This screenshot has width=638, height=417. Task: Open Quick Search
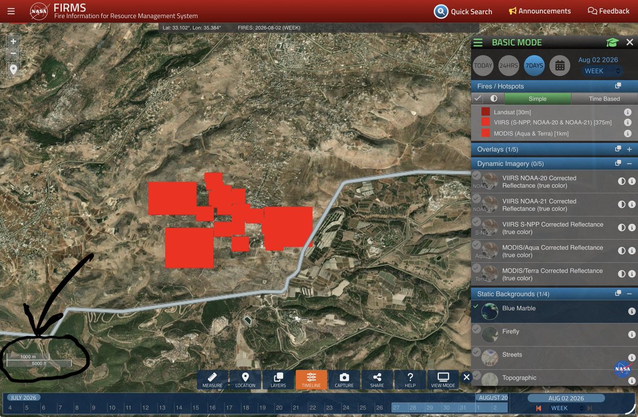point(463,11)
